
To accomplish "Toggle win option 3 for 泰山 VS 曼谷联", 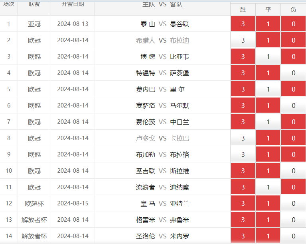I will click(x=243, y=24).
